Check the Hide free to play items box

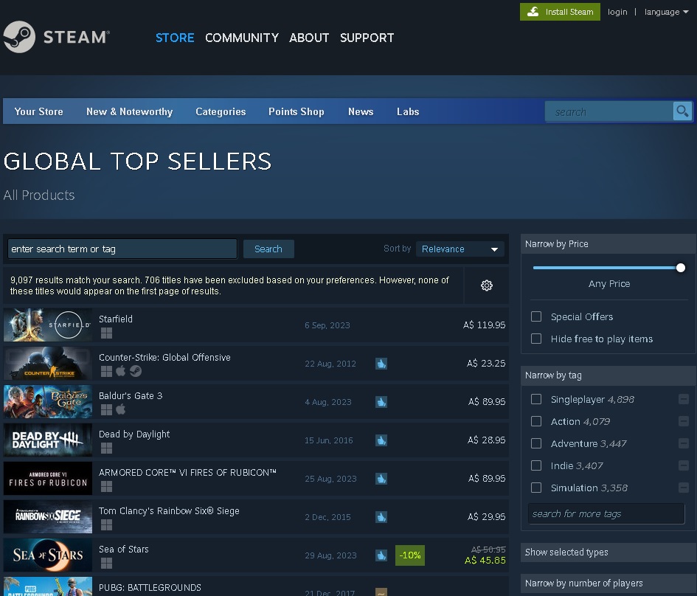[536, 339]
